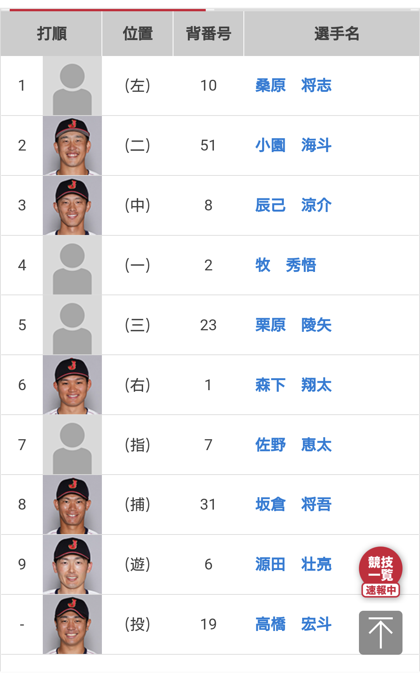
Task: Tap the photo of 森下 翔太
Action: pos(72,385)
